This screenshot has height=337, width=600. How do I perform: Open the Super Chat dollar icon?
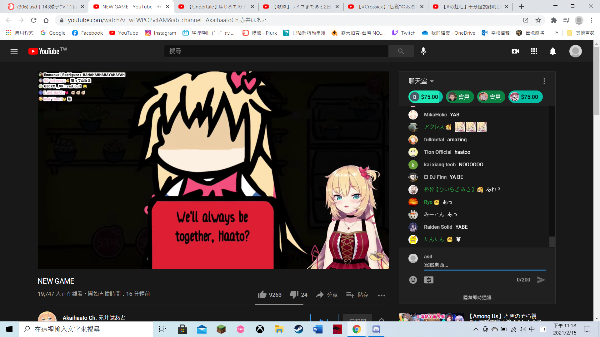[429, 280]
